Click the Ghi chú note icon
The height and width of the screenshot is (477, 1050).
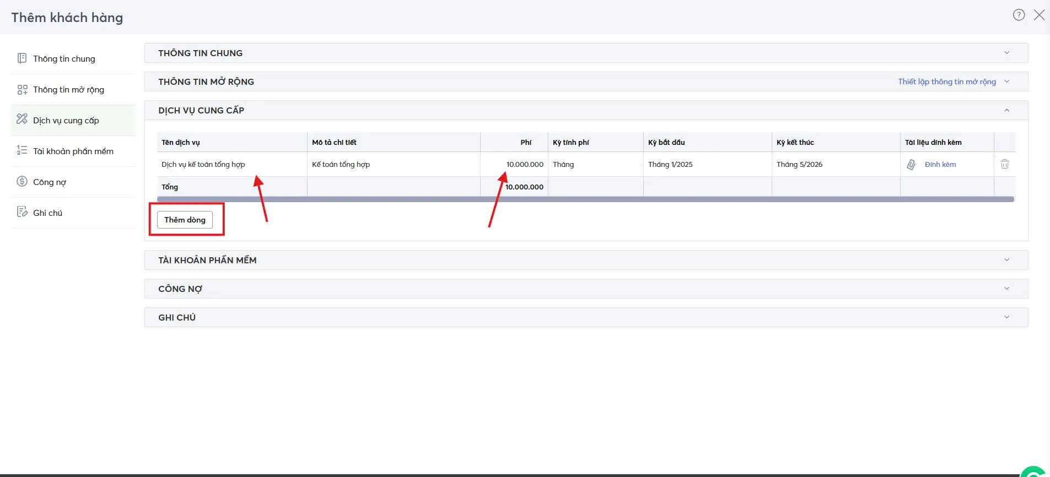pyautogui.click(x=22, y=212)
